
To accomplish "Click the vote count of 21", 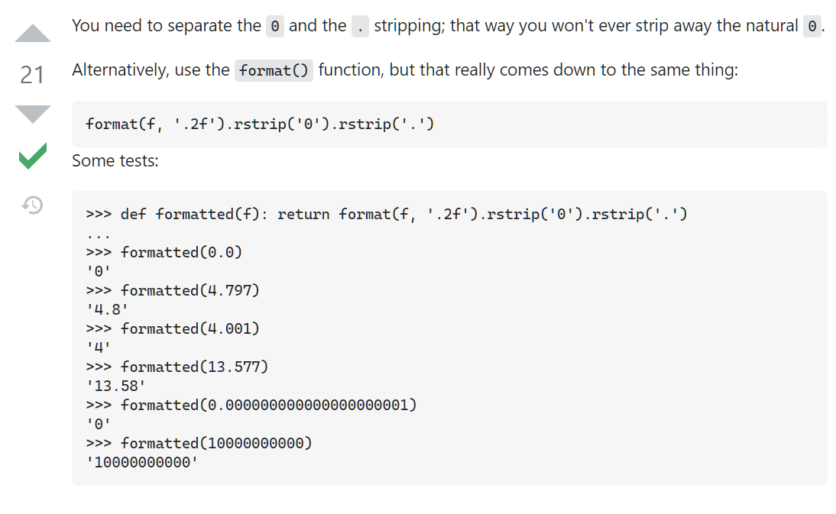I will point(33,75).
